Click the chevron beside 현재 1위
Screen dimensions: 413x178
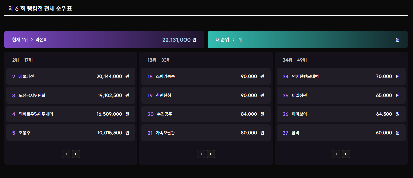[x=32, y=40]
